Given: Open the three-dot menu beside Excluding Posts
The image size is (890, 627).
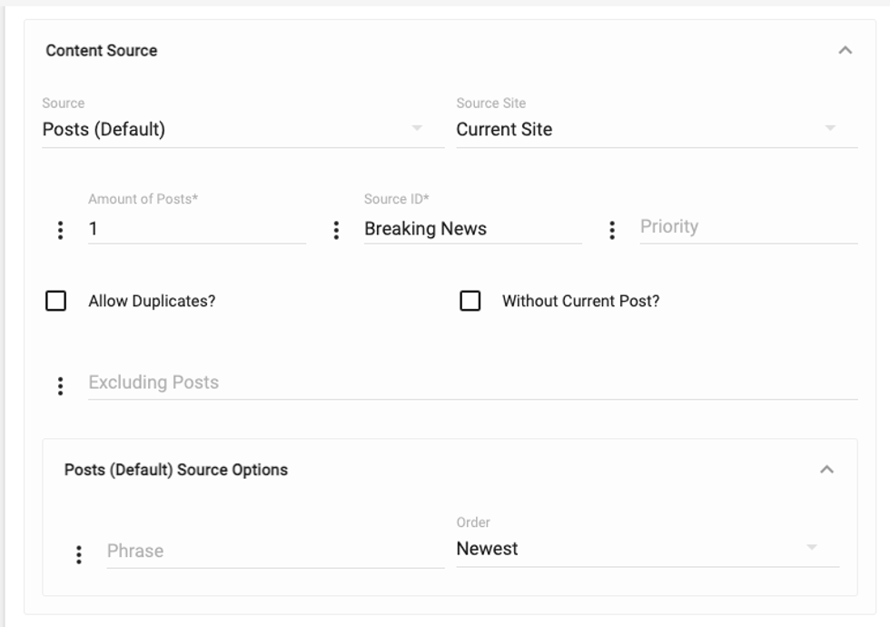Looking at the screenshot, I should [x=61, y=386].
